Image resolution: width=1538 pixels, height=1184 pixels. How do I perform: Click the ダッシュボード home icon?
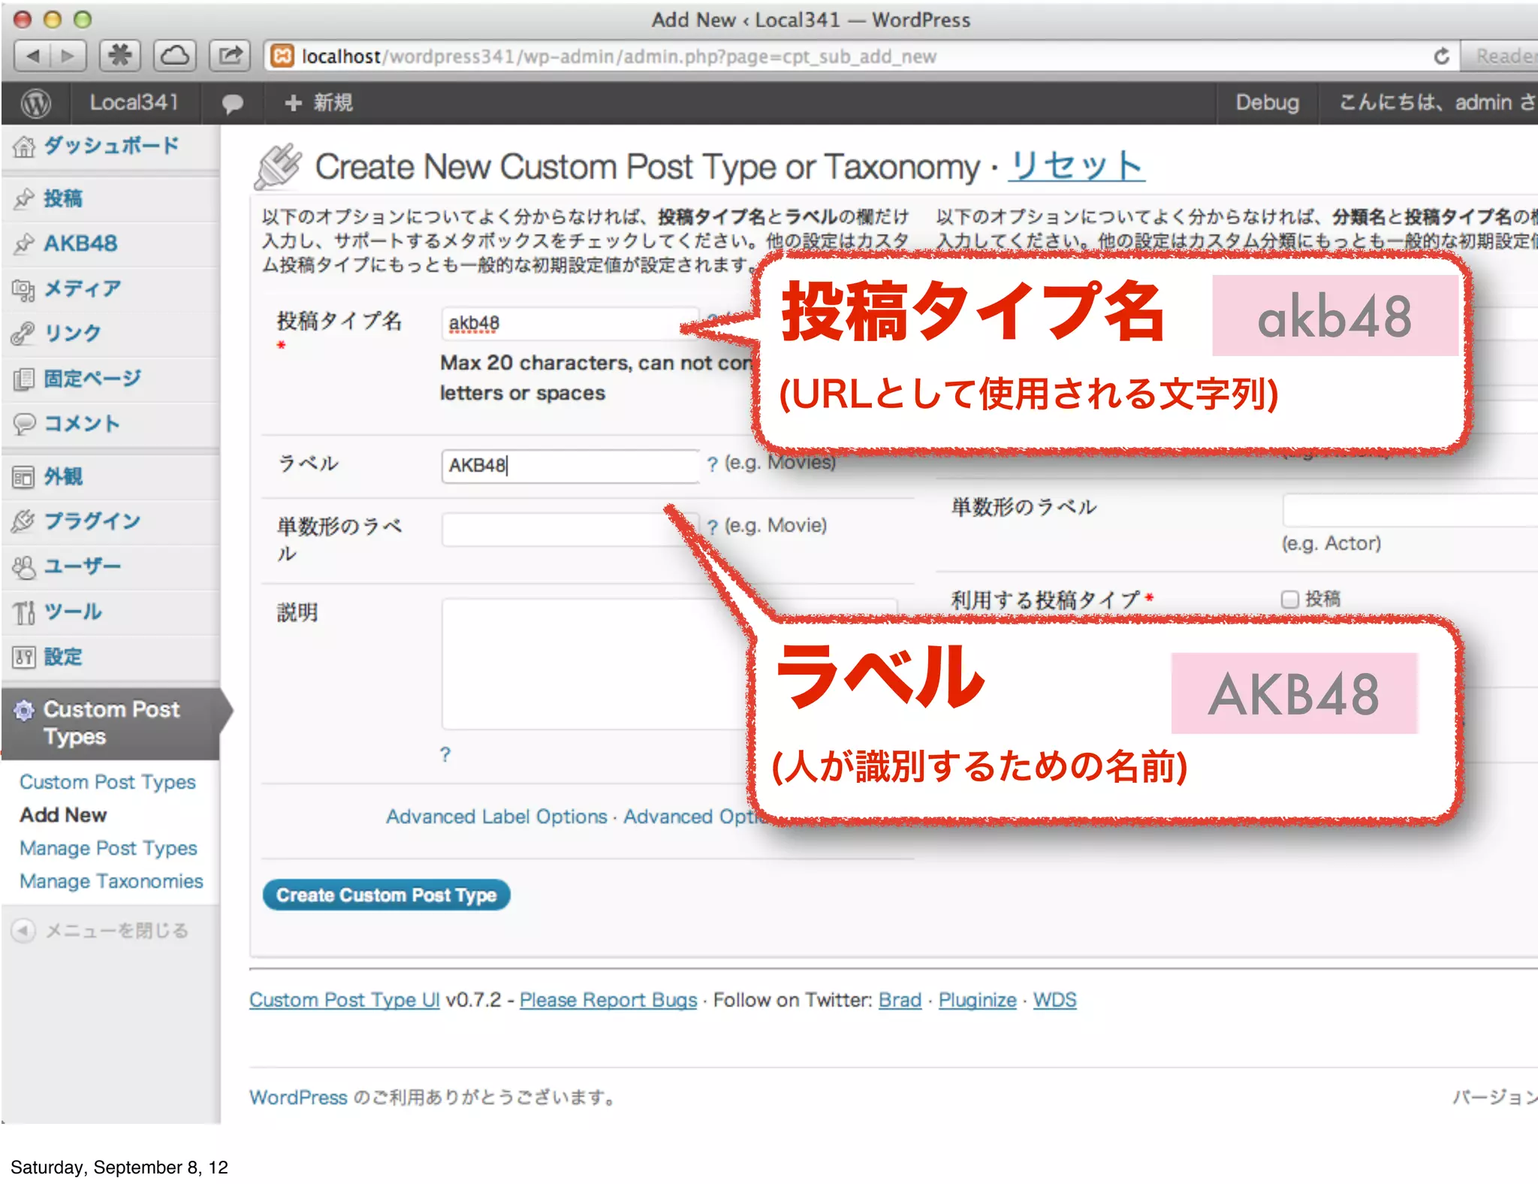click(x=24, y=147)
